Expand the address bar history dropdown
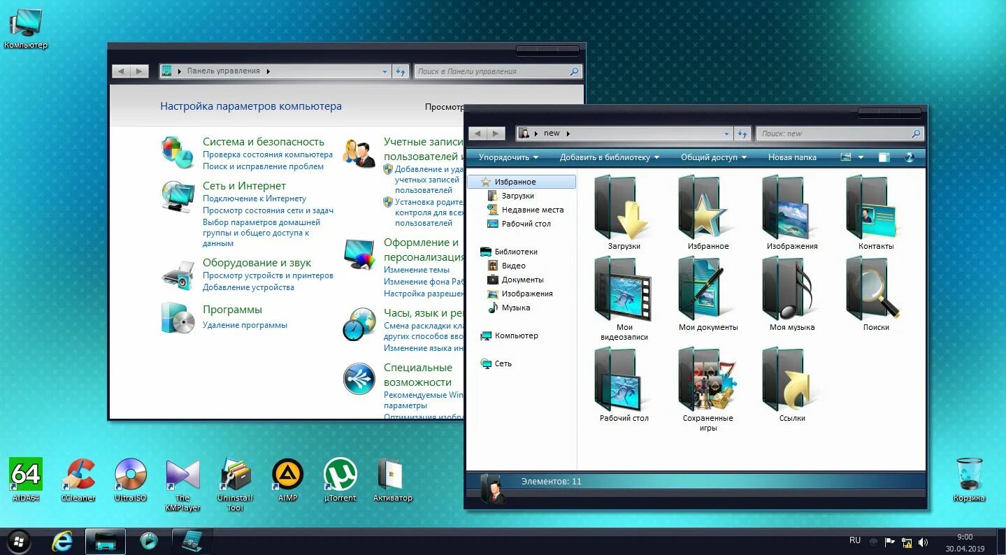Viewport: 1006px width, 555px height. [726, 133]
